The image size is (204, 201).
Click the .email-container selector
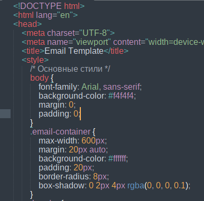tap(60, 132)
